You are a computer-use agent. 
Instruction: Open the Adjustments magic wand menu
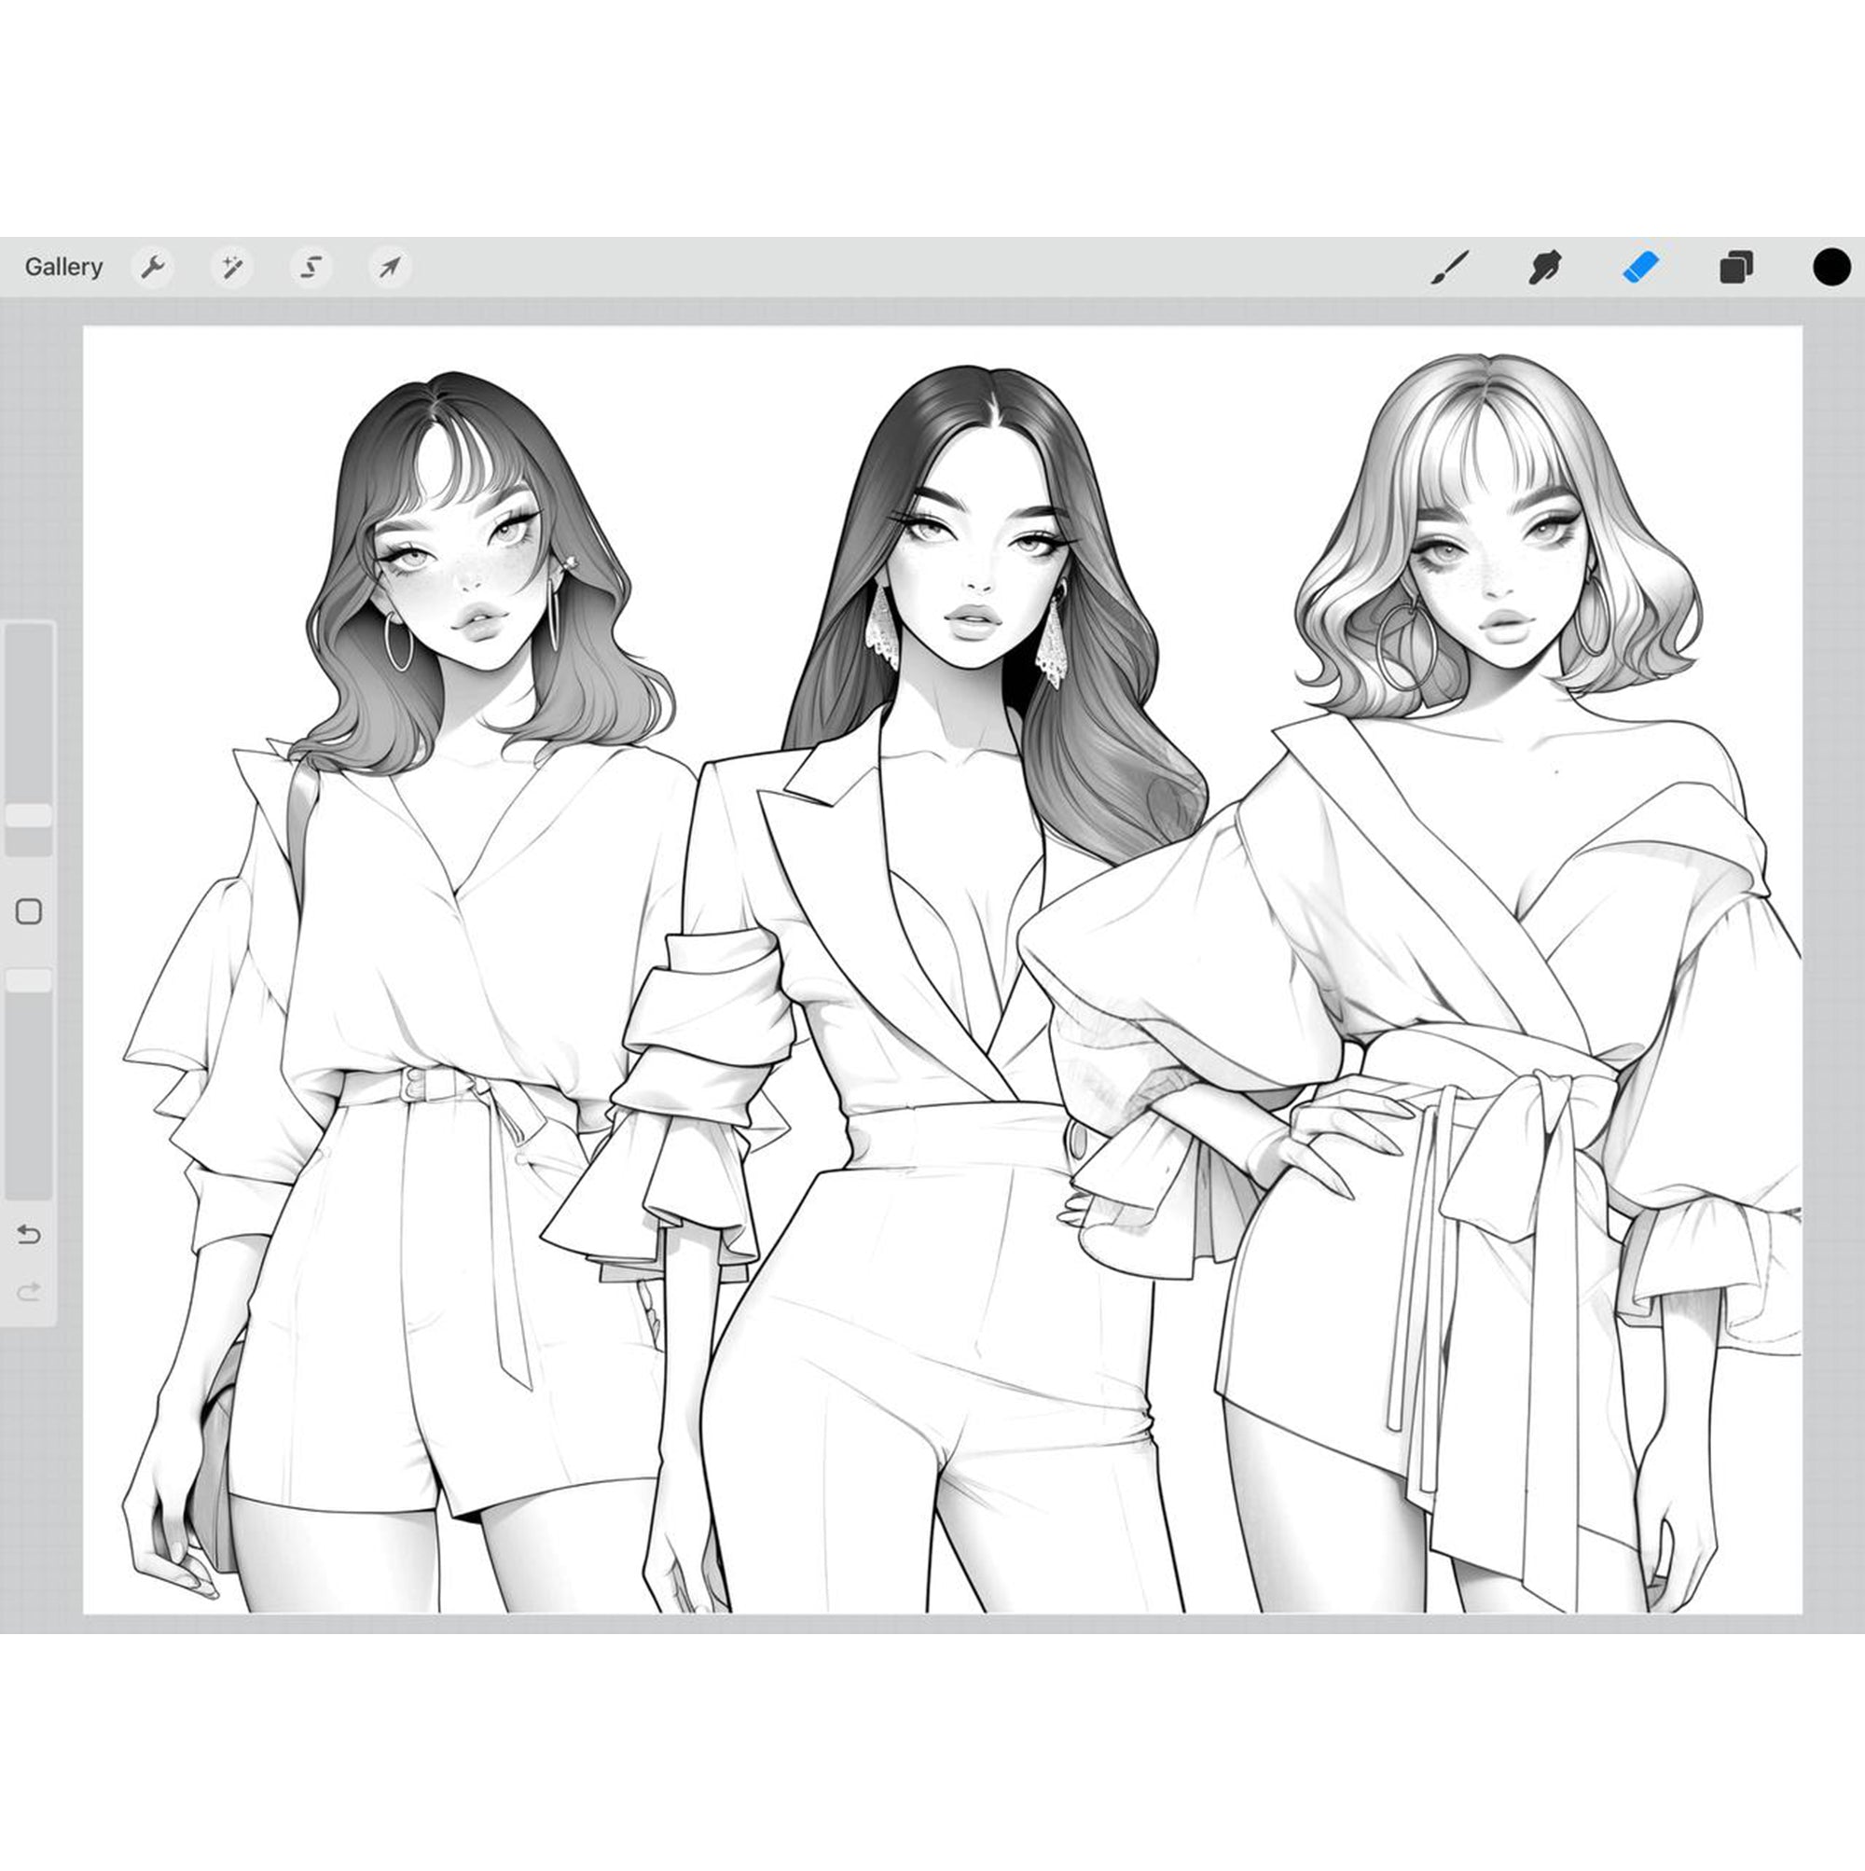point(232,268)
